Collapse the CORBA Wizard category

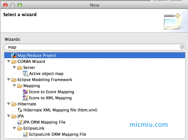tap(9, 61)
